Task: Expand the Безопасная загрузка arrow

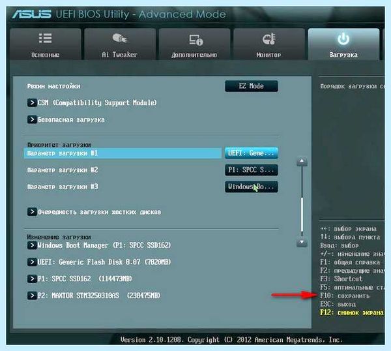Action: point(32,119)
